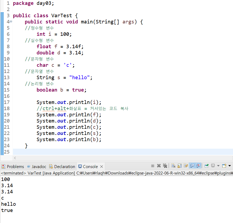
Task: Click the Display Selected Console icon
Action: 213,166
